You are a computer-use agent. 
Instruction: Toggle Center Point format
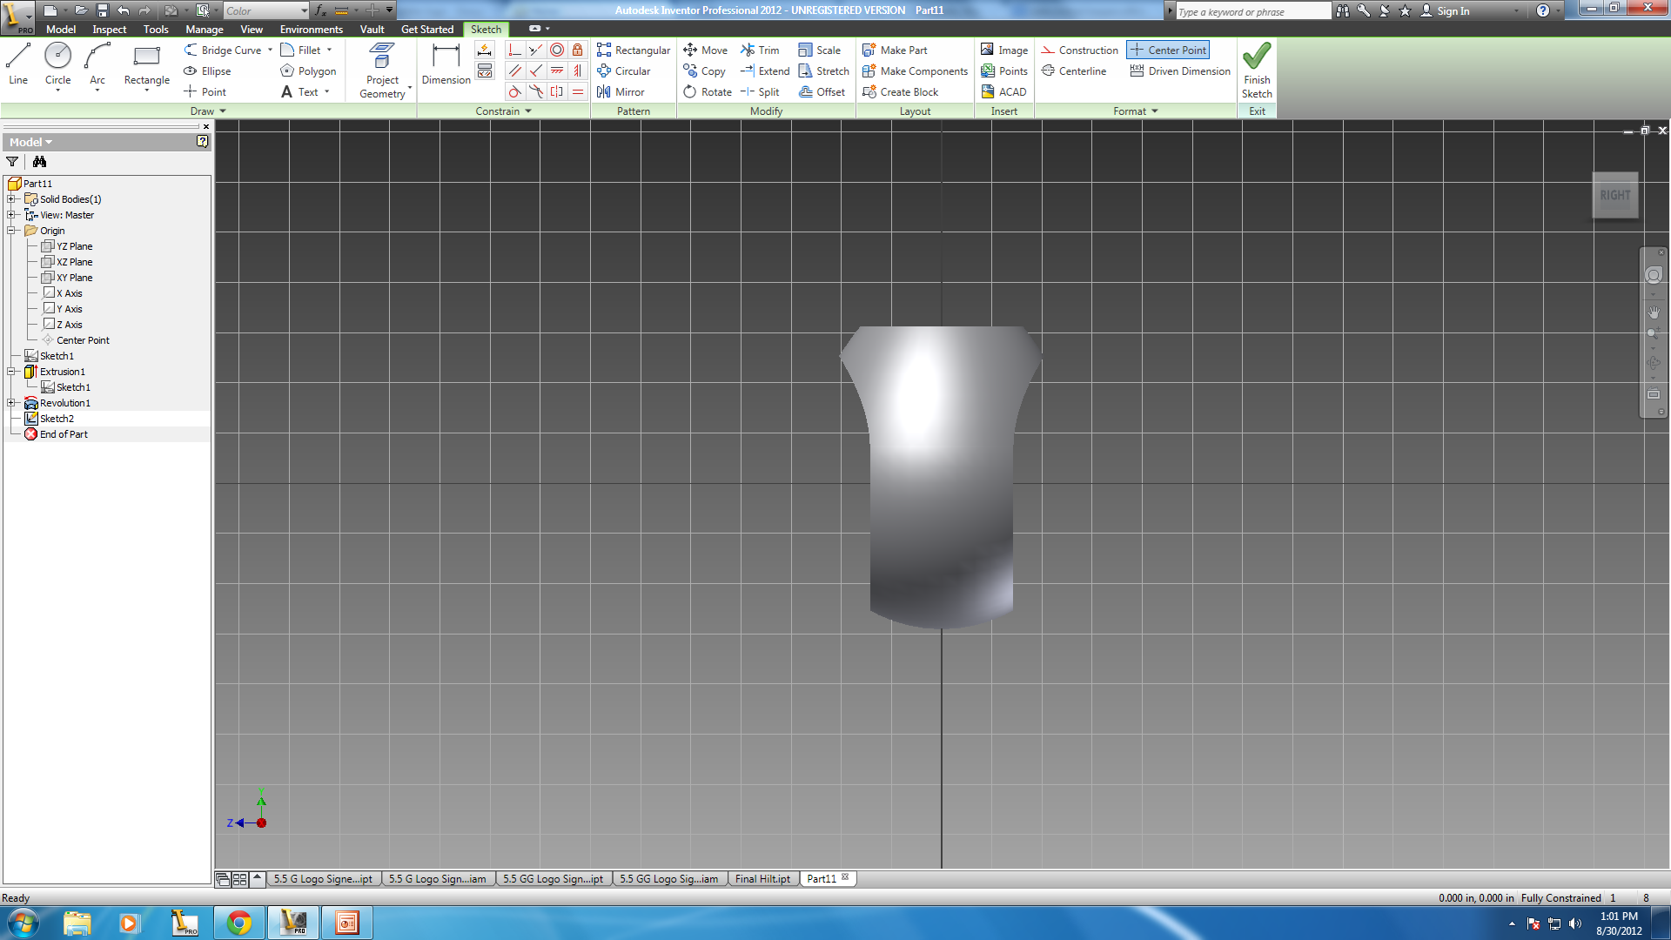[1168, 50]
